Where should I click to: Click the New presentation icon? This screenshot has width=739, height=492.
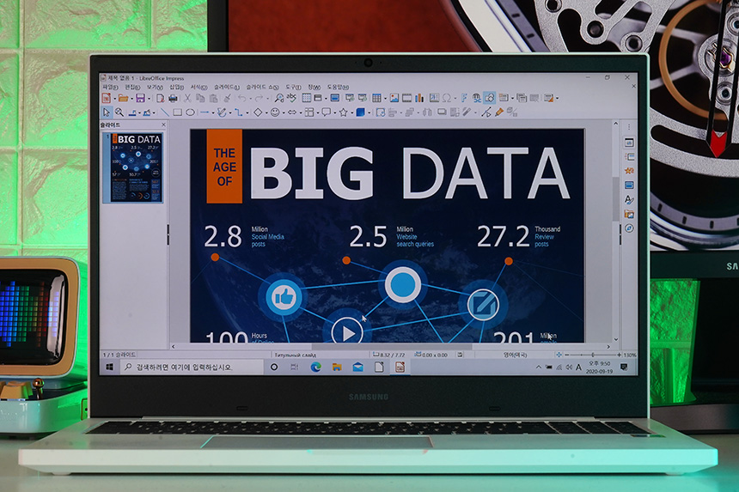pyautogui.click(x=107, y=98)
